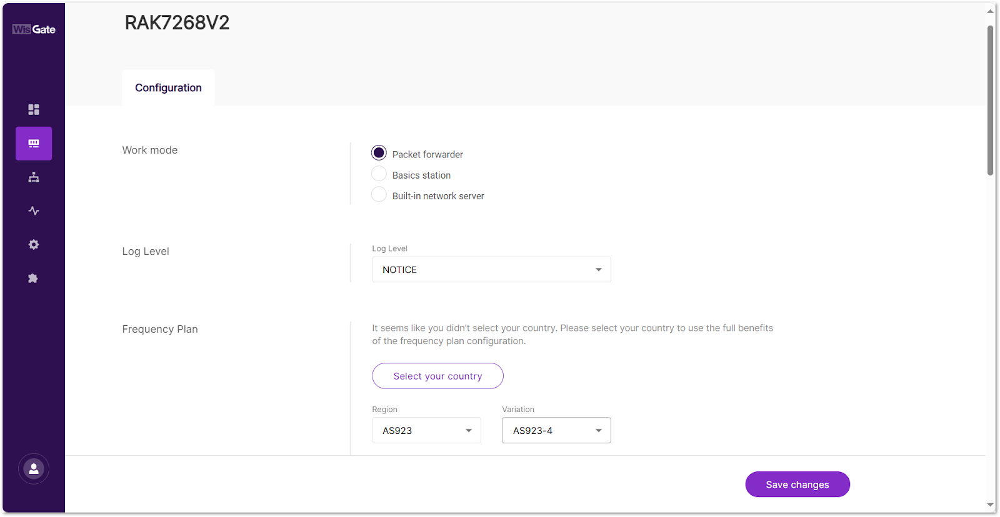Click the scroll up arrow
1000x517 pixels.
coord(991,11)
